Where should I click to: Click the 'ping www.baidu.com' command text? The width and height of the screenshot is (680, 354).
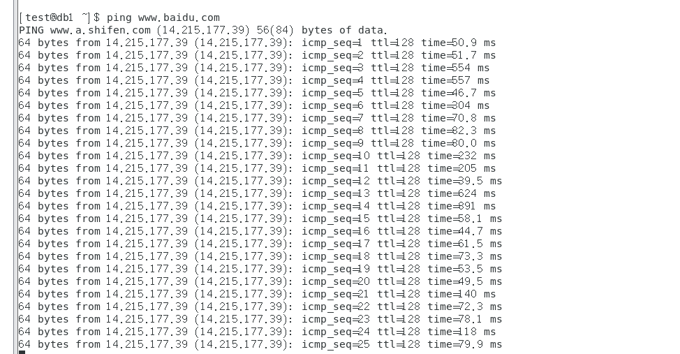[x=163, y=17]
